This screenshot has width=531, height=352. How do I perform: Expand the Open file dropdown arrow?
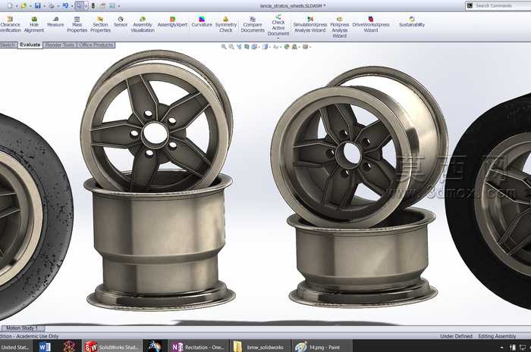pyautogui.click(x=30, y=6)
